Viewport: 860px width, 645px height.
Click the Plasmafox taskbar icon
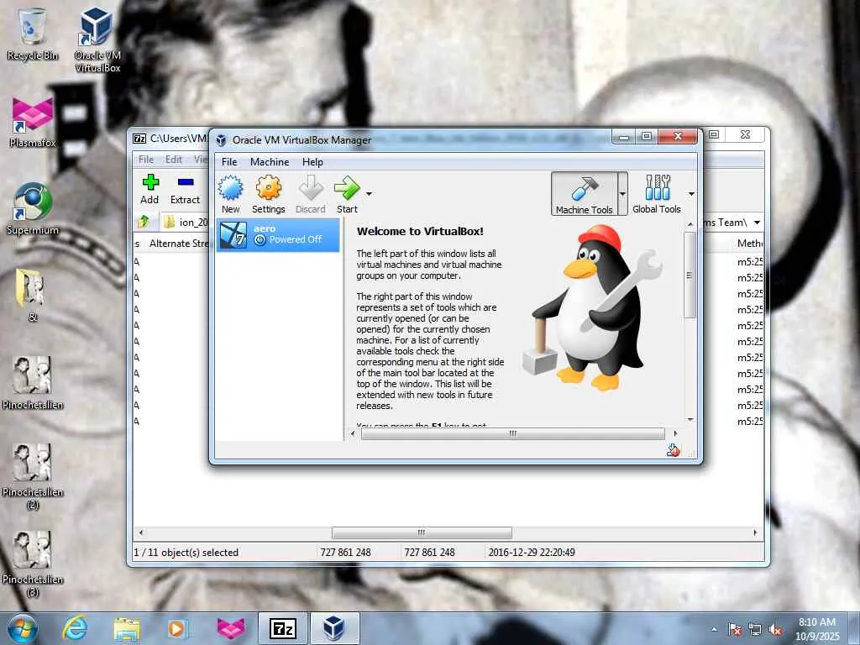tap(231, 628)
